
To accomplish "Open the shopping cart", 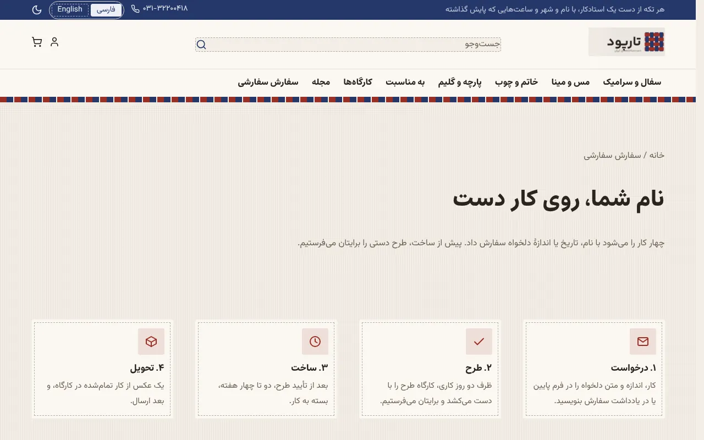I will (x=37, y=42).
